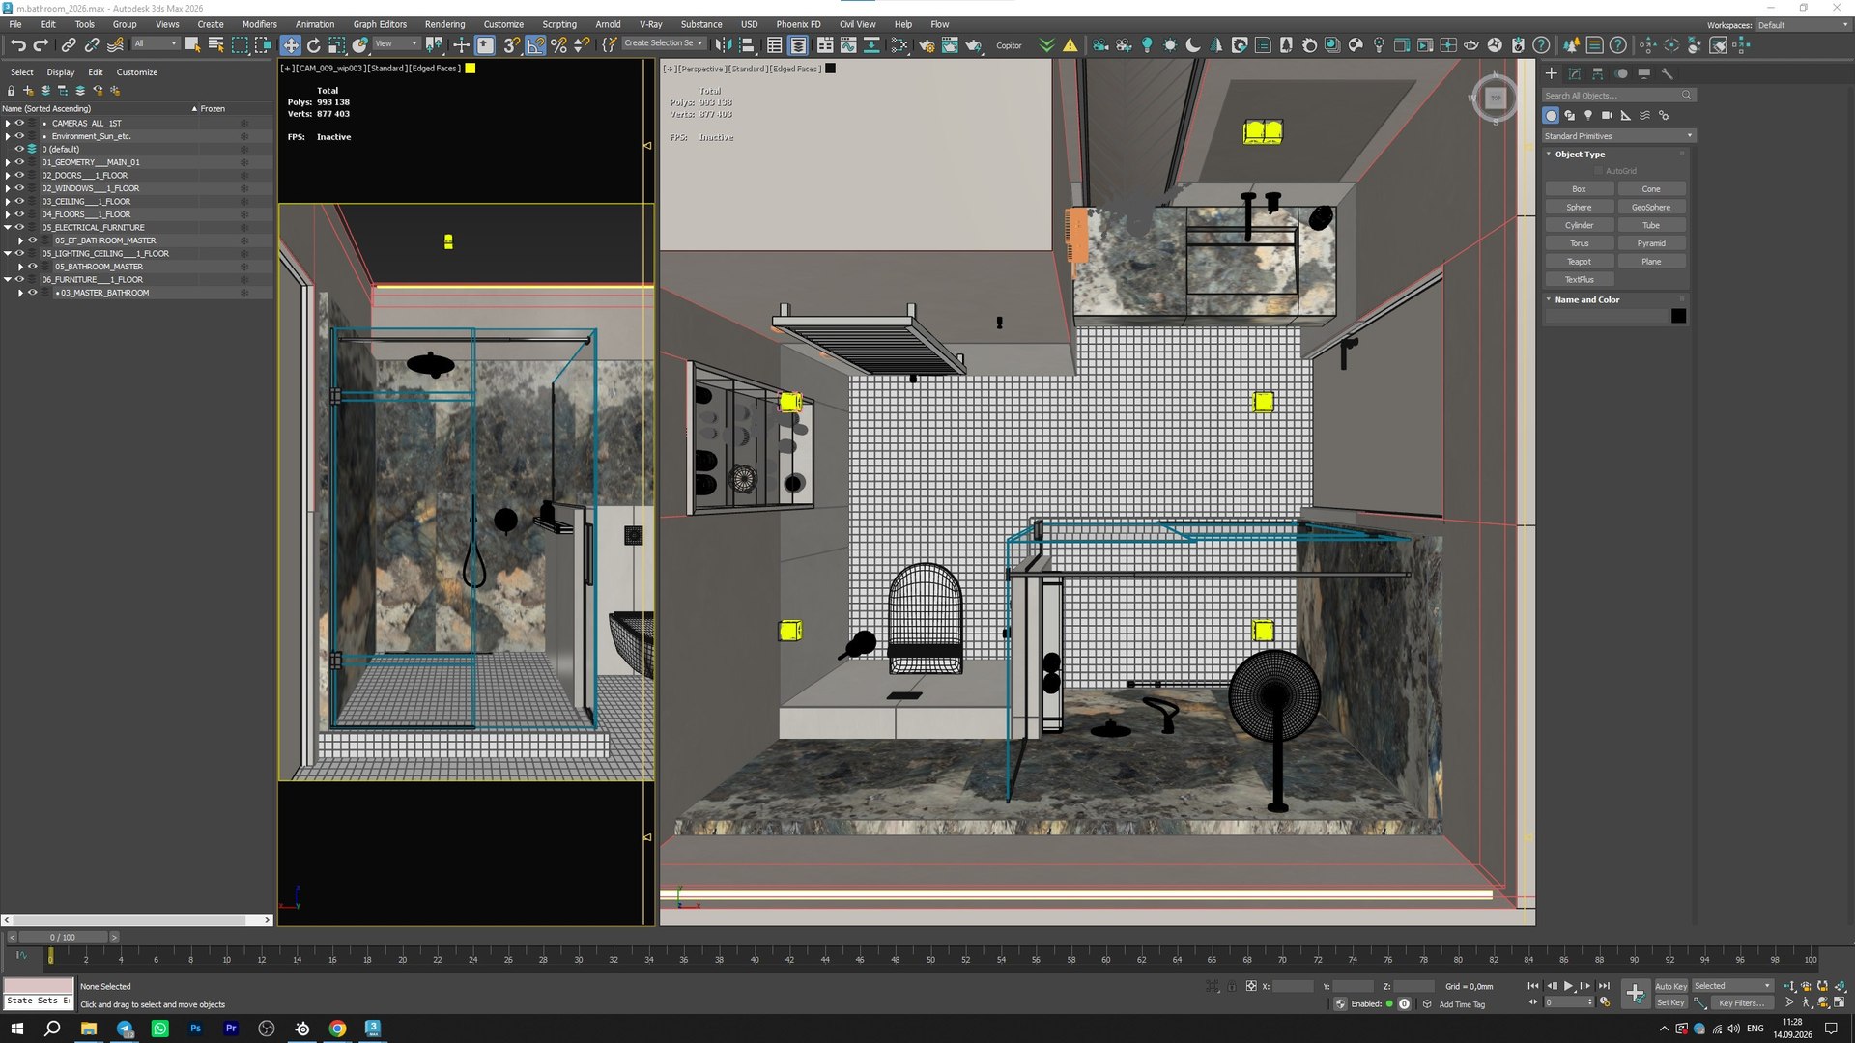Open the scene explorer Display menu
Viewport: 1855px width, 1043px height.
tap(61, 72)
